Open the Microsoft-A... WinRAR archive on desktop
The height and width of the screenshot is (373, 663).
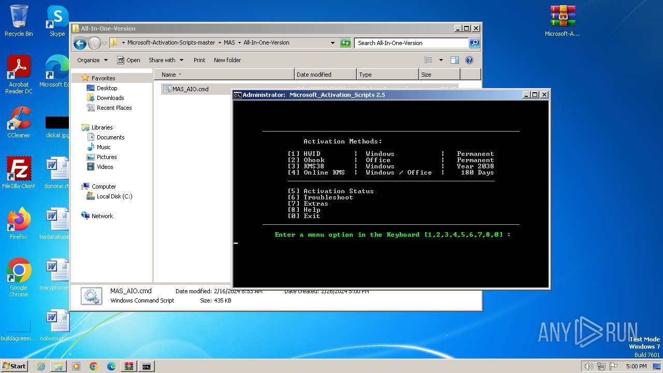(563, 21)
